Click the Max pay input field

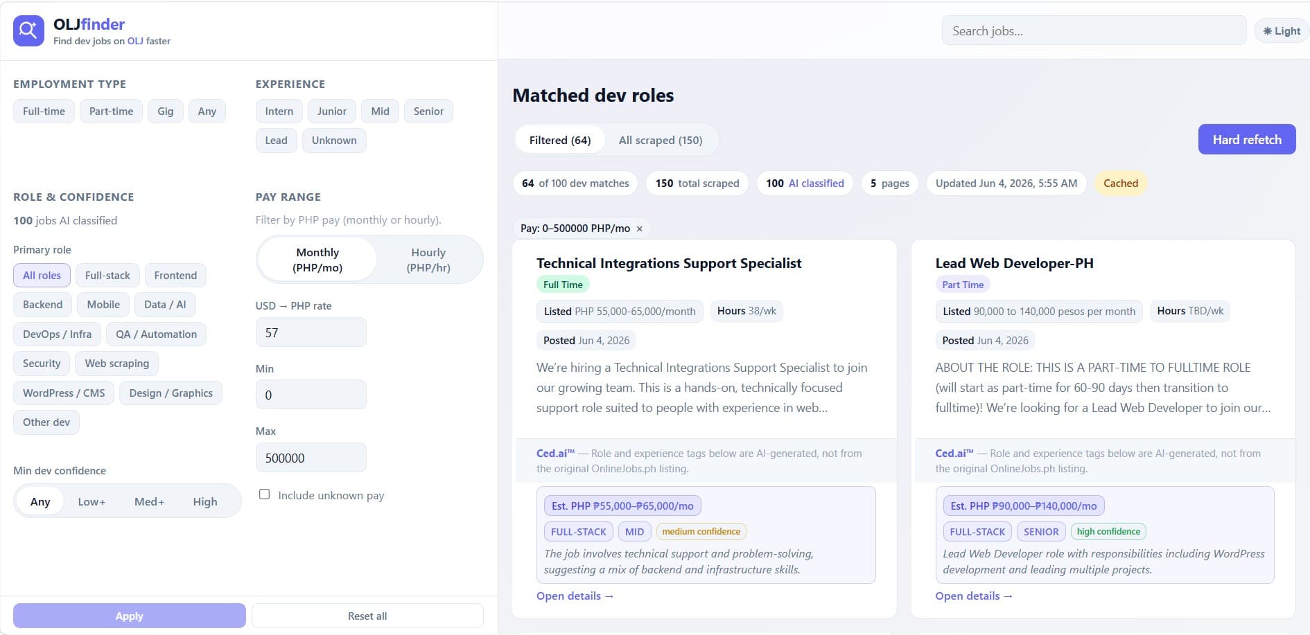[311, 458]
